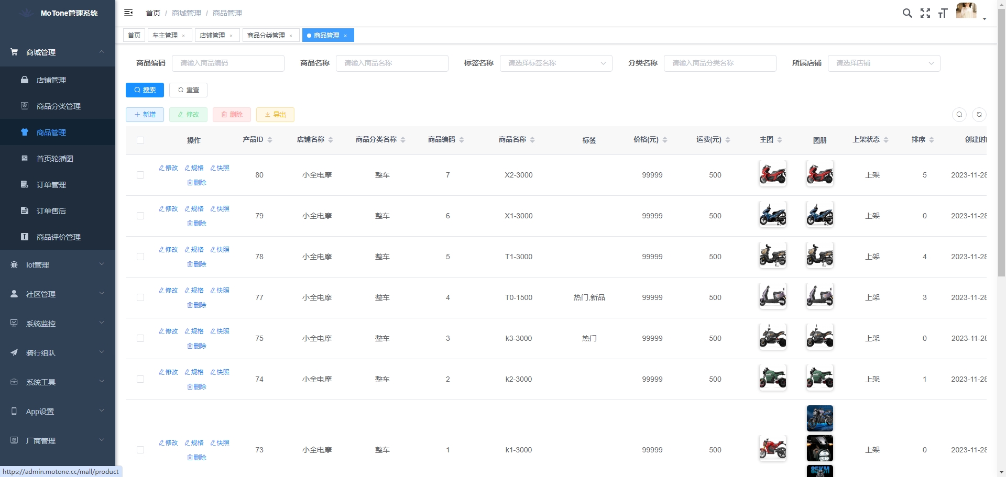
Task: Click 删除 link for k2-3000 row
Action: [x=196, y=387]
